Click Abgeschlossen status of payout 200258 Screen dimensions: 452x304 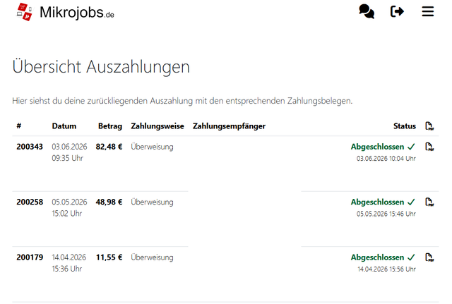click(x=383, y=202)
